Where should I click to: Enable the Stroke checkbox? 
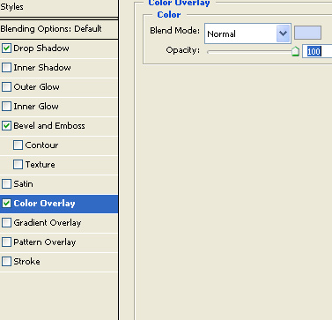click(6, 261)
